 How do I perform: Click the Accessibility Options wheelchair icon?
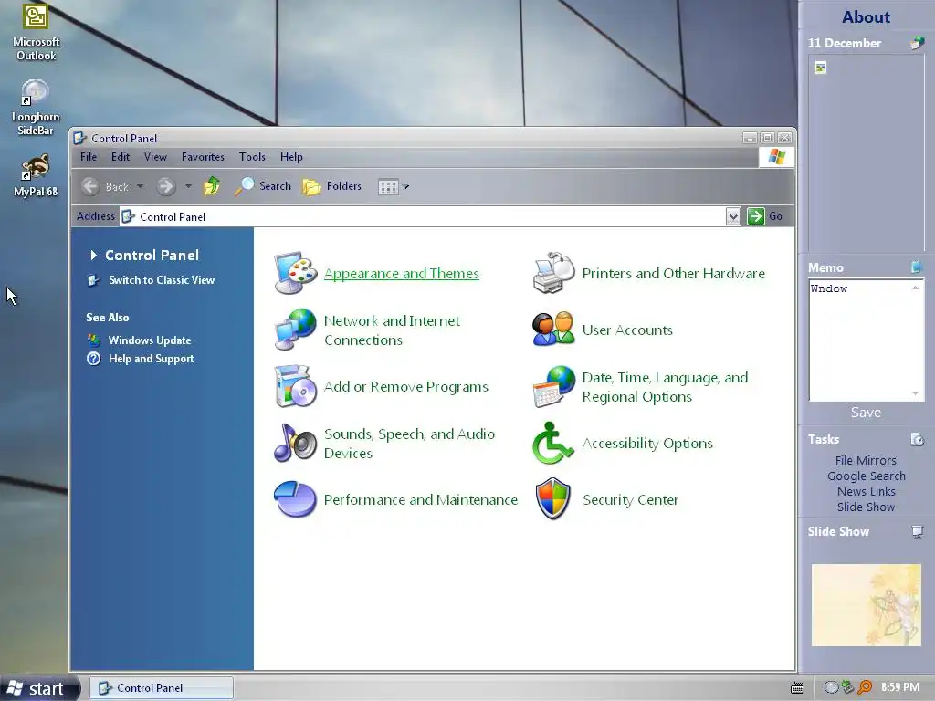coord(552,443)
